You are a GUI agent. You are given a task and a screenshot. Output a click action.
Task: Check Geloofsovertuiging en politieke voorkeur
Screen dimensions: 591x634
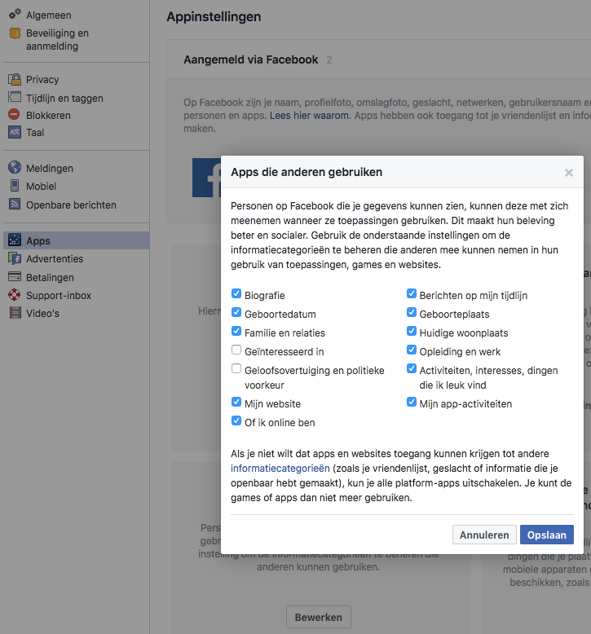coord(236,370)
